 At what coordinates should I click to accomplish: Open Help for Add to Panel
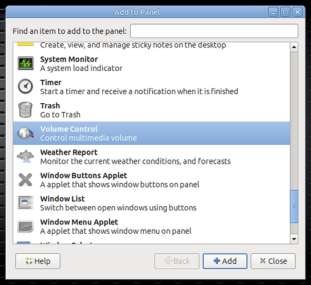(38, 261)
